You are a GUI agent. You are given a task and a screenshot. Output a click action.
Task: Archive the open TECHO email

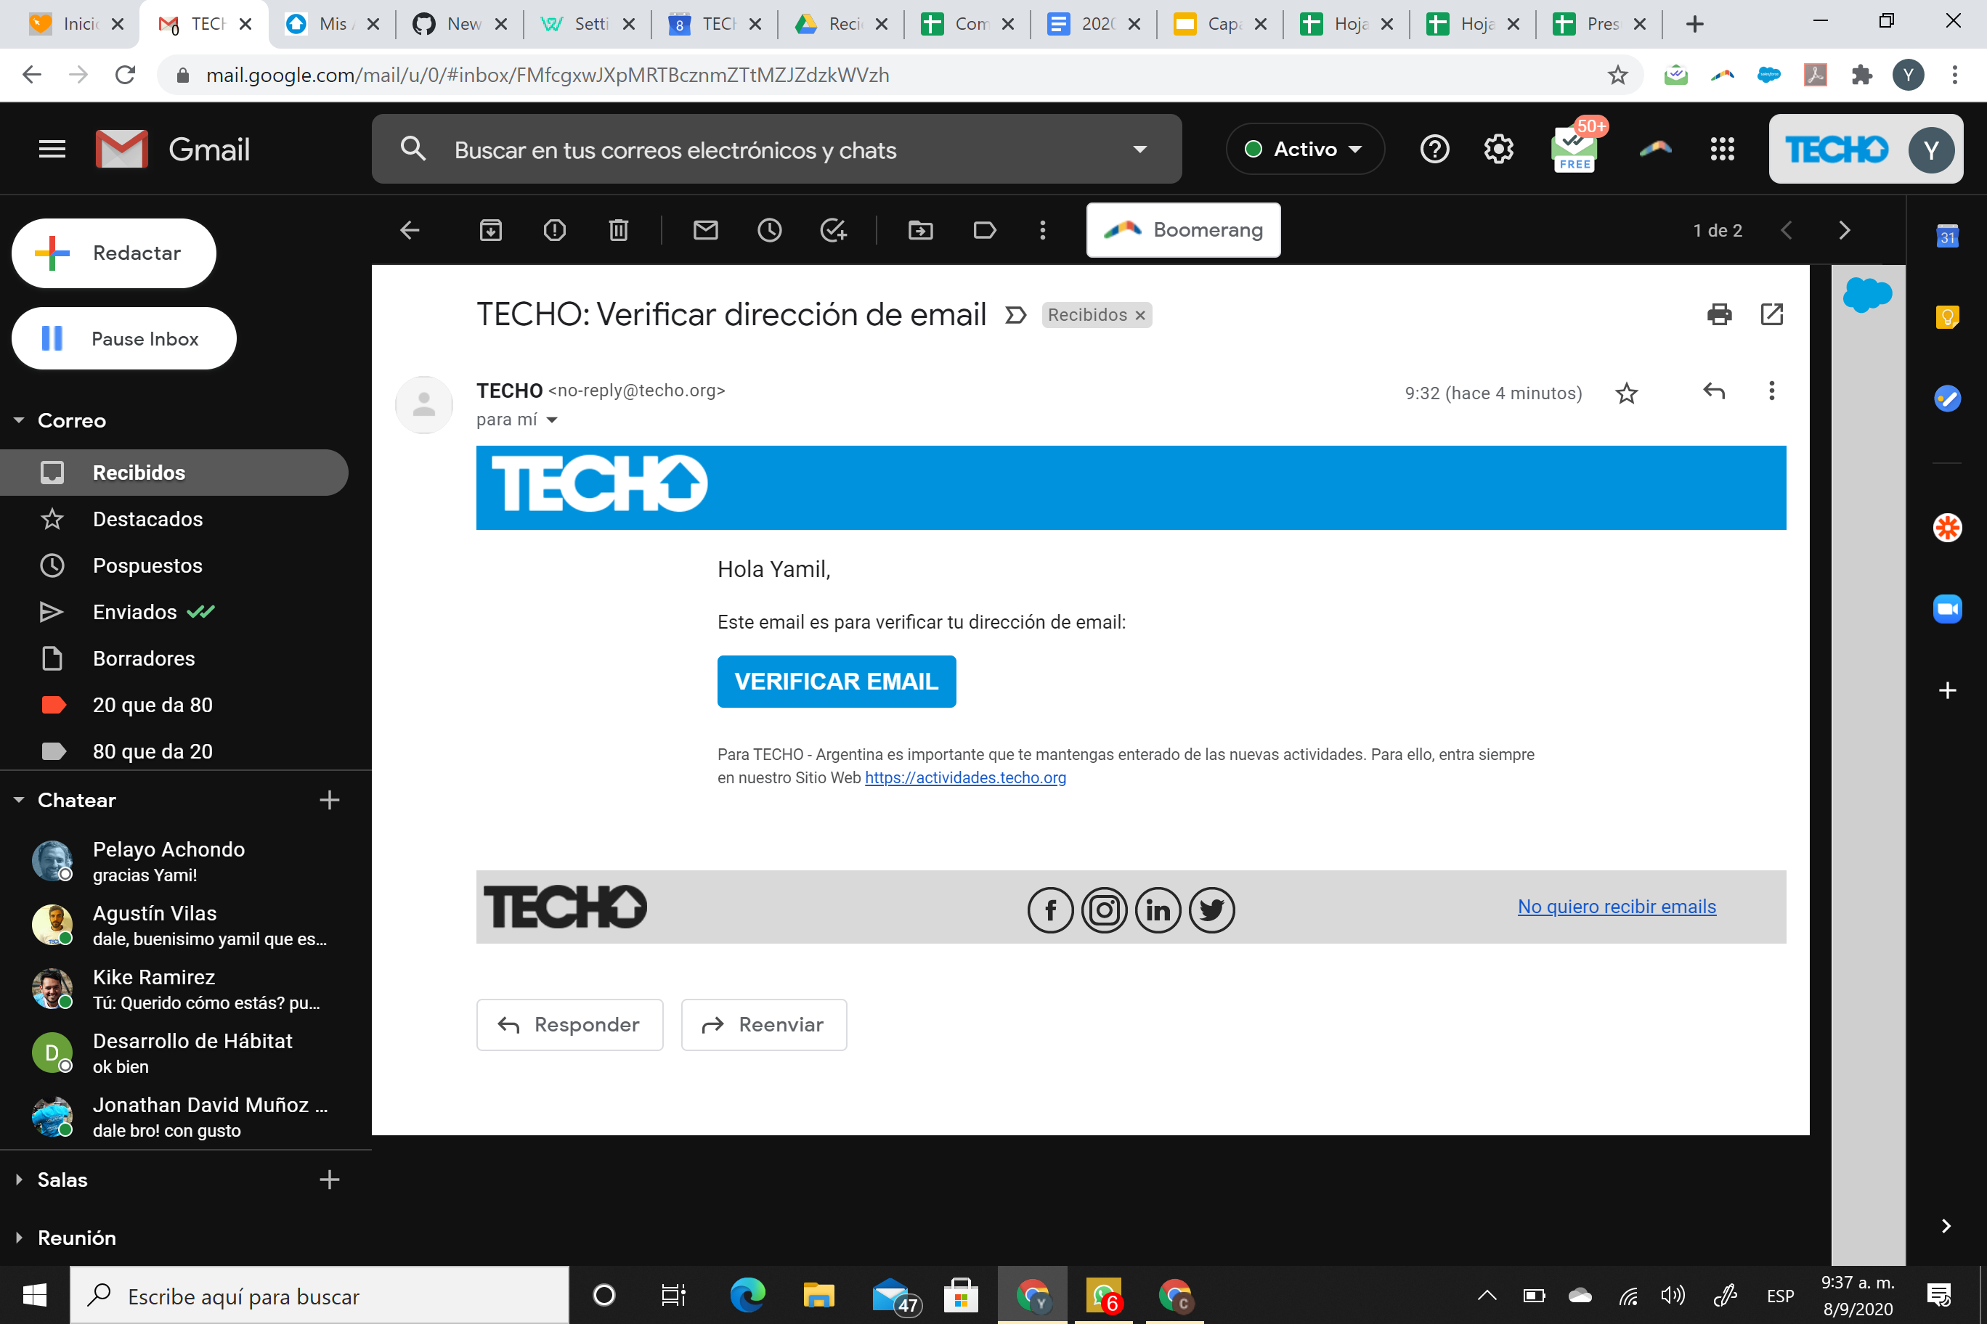pyautogui.click(x=491, y=229)
